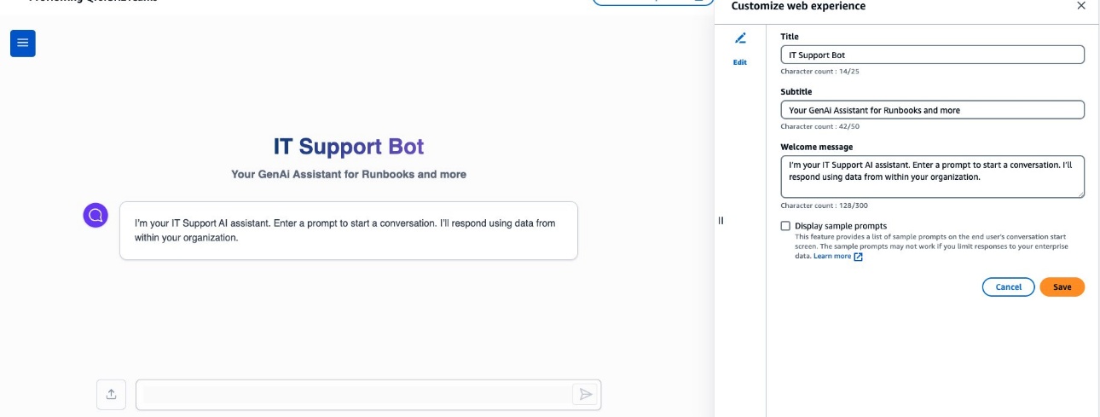Click "Character count : 128/300" text
This screenshot has width=1100, height=417.
click(823, 206)
